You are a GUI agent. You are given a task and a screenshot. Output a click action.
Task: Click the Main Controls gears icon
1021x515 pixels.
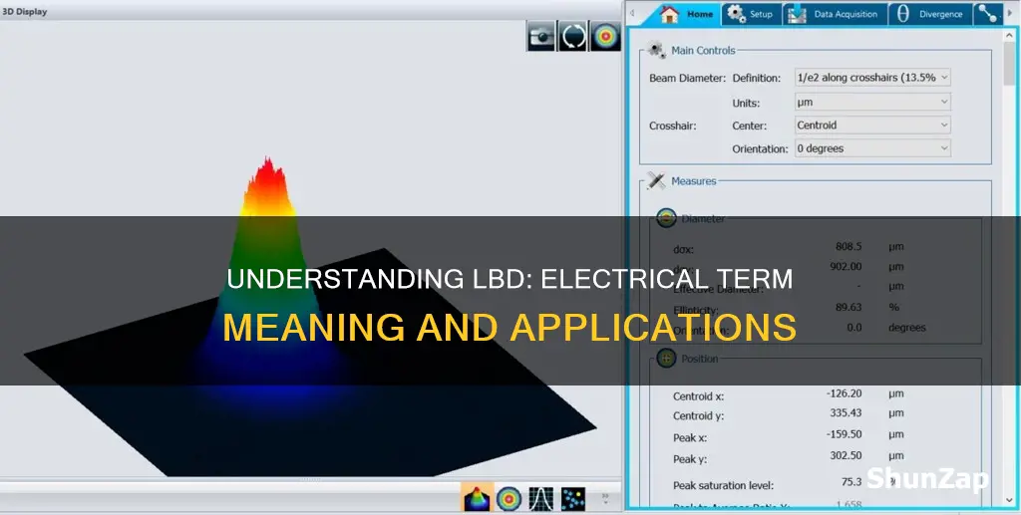(x=656, y=50)
